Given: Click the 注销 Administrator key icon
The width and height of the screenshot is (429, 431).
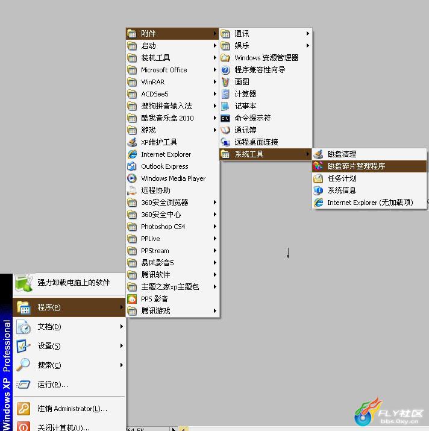Looking at the screenshot, I should pyautogui.click(x=23, y=409).
